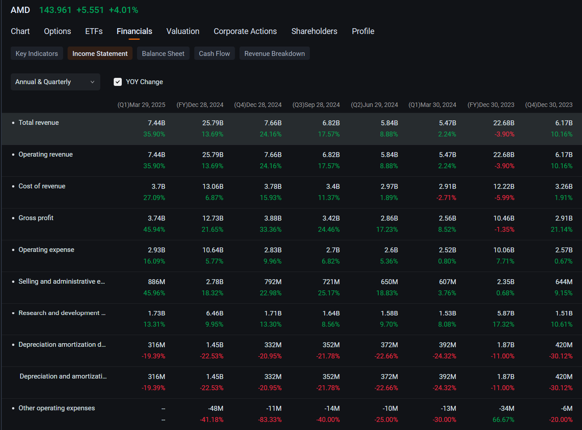Select Other operating expenses -48M cell

216,409
